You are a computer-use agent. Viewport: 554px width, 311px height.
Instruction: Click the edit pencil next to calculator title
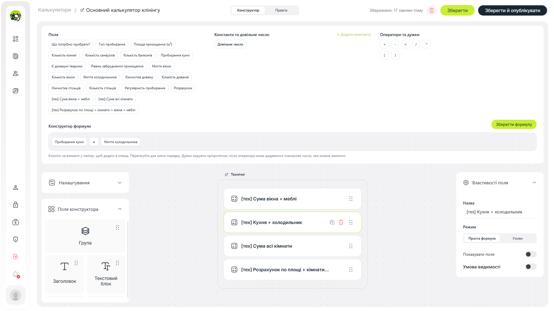pos(82,10)
